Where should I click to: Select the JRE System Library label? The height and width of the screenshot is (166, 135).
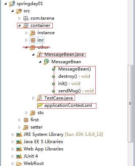point(43,134)
